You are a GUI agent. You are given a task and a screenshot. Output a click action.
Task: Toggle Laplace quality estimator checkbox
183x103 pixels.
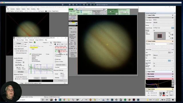(17, 60)
